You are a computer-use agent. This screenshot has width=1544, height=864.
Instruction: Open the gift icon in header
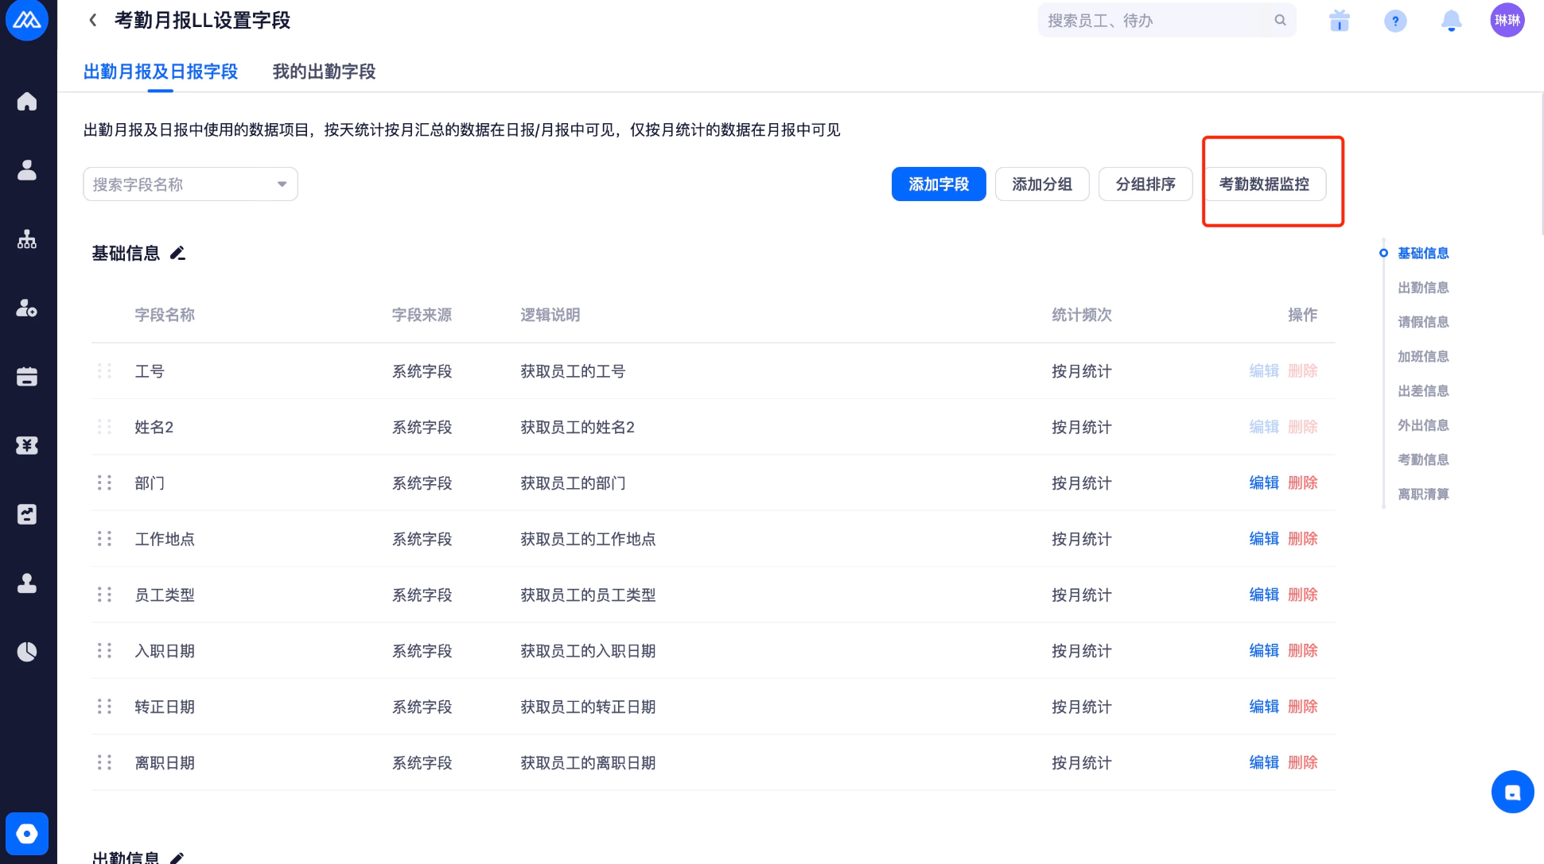point(1340,20)
